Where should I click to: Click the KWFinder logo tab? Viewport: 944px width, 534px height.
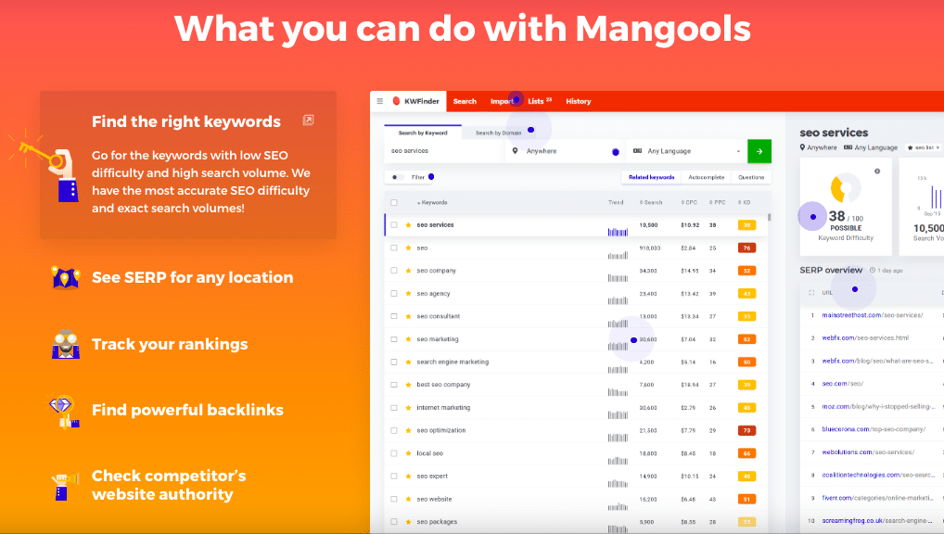(x=416, y=101)
